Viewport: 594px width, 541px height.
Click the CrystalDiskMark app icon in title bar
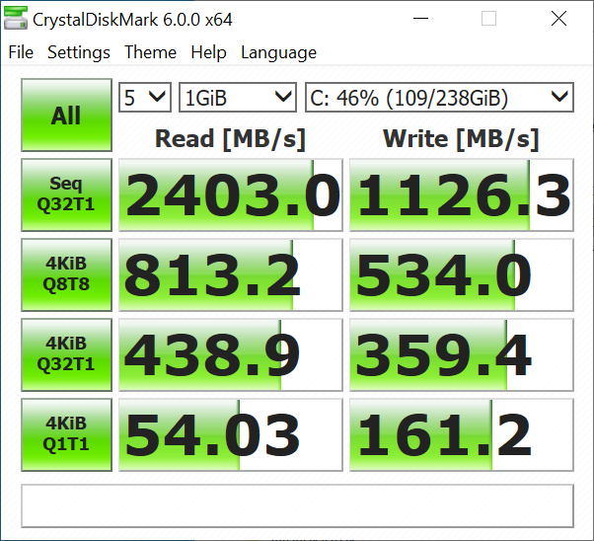[x=15, y=18]
